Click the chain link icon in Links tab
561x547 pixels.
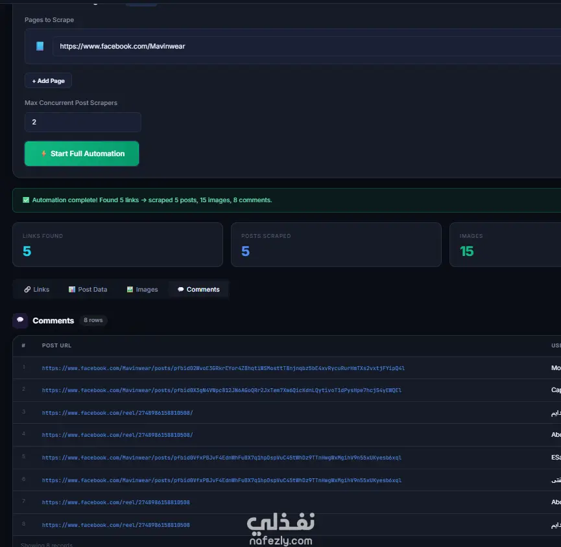27,290
